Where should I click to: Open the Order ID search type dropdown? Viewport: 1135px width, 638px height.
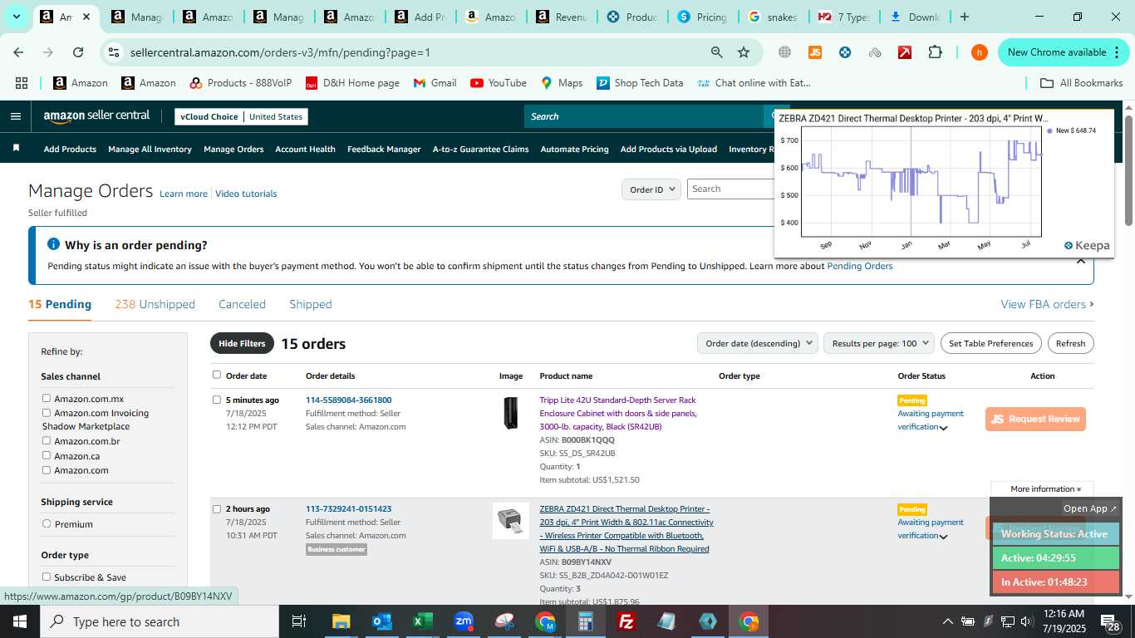(651, 189)
